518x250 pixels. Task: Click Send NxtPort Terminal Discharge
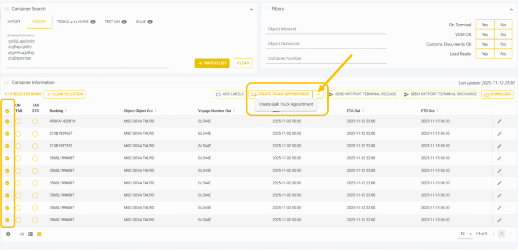(x=439, y=94)
